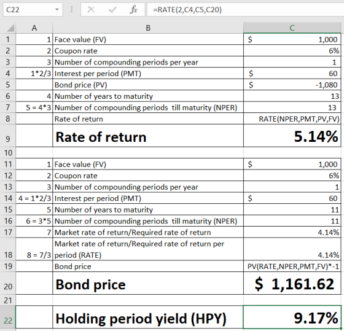Screen dimensions: 344x331
Task: Open the Name Box dropdown arrow
Action: (x=57, y=9)
